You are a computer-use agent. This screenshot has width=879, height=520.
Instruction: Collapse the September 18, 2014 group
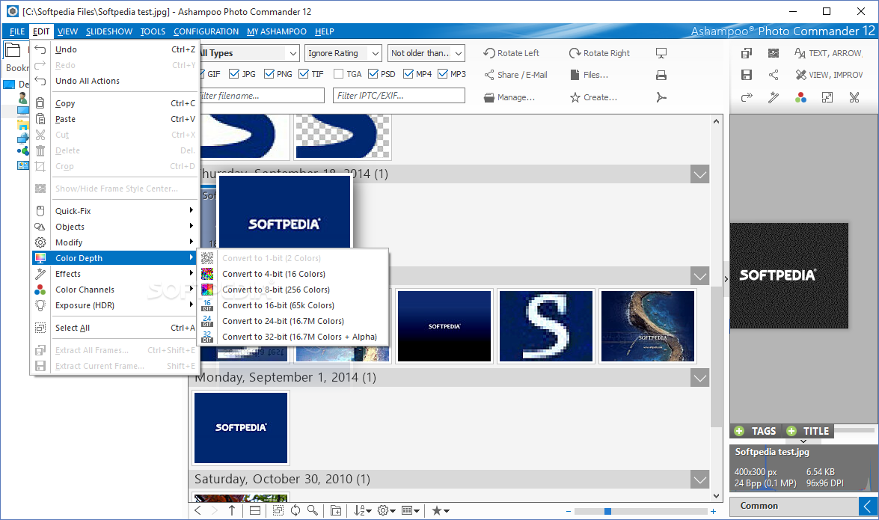pos(699,174)
